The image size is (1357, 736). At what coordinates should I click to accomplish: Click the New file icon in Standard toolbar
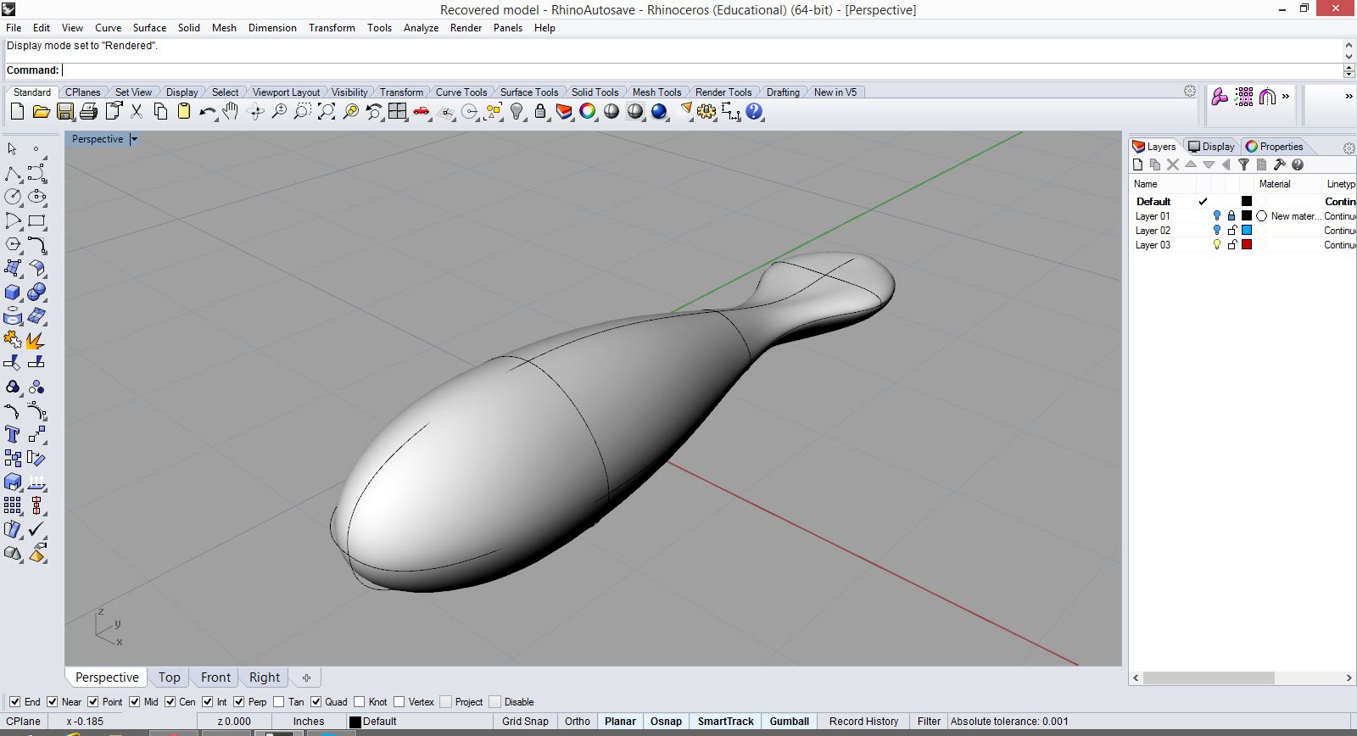click(x=17, y=111)
